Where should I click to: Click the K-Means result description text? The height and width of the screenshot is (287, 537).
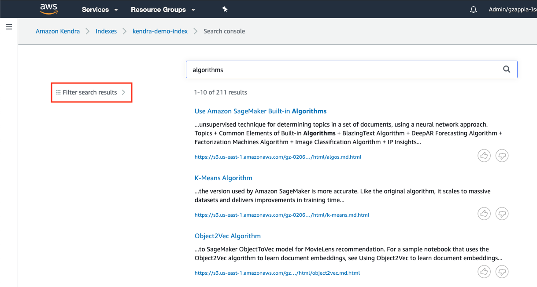(343, 196)
